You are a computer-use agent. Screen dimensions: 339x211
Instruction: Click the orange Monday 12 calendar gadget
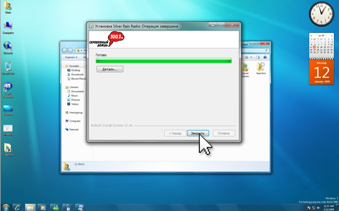tap(321, 72)
